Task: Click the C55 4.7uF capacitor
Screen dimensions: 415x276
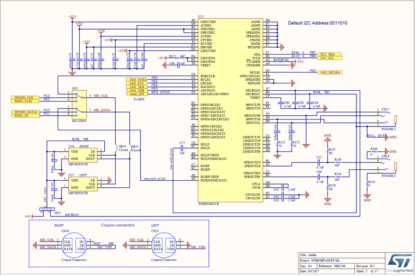Action: [x=320, y=162]
